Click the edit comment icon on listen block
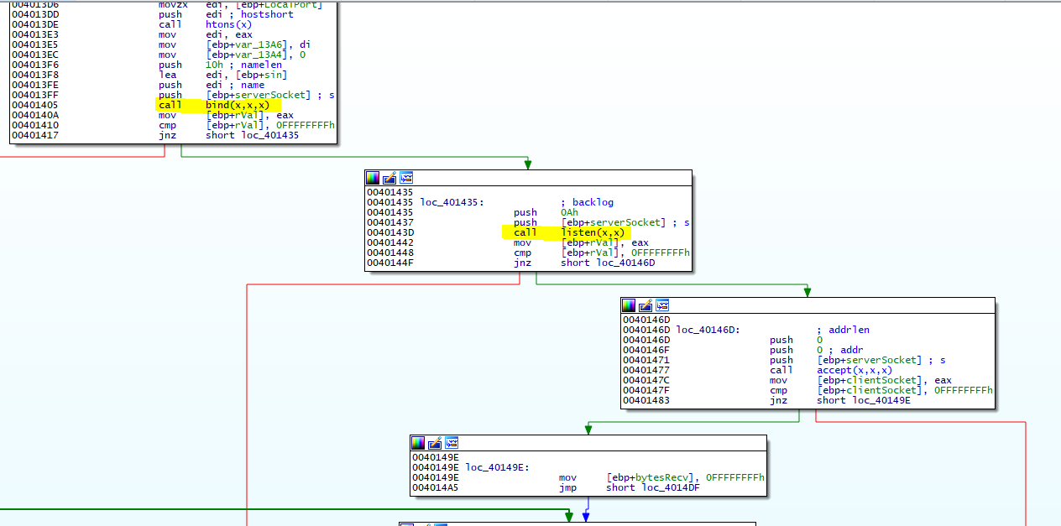 (x=389, y=178)
